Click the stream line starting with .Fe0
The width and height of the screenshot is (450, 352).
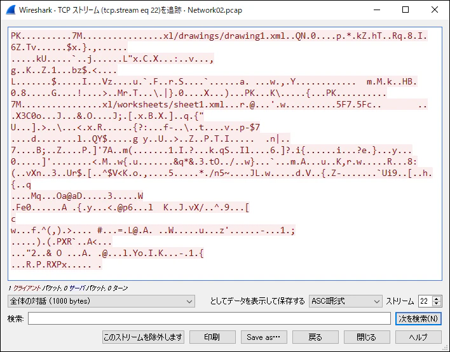pyautogui.click(x=130, y=207)
